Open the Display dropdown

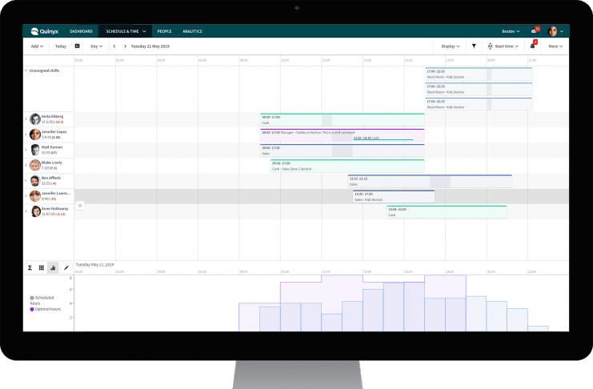click(x=450, y=46)
